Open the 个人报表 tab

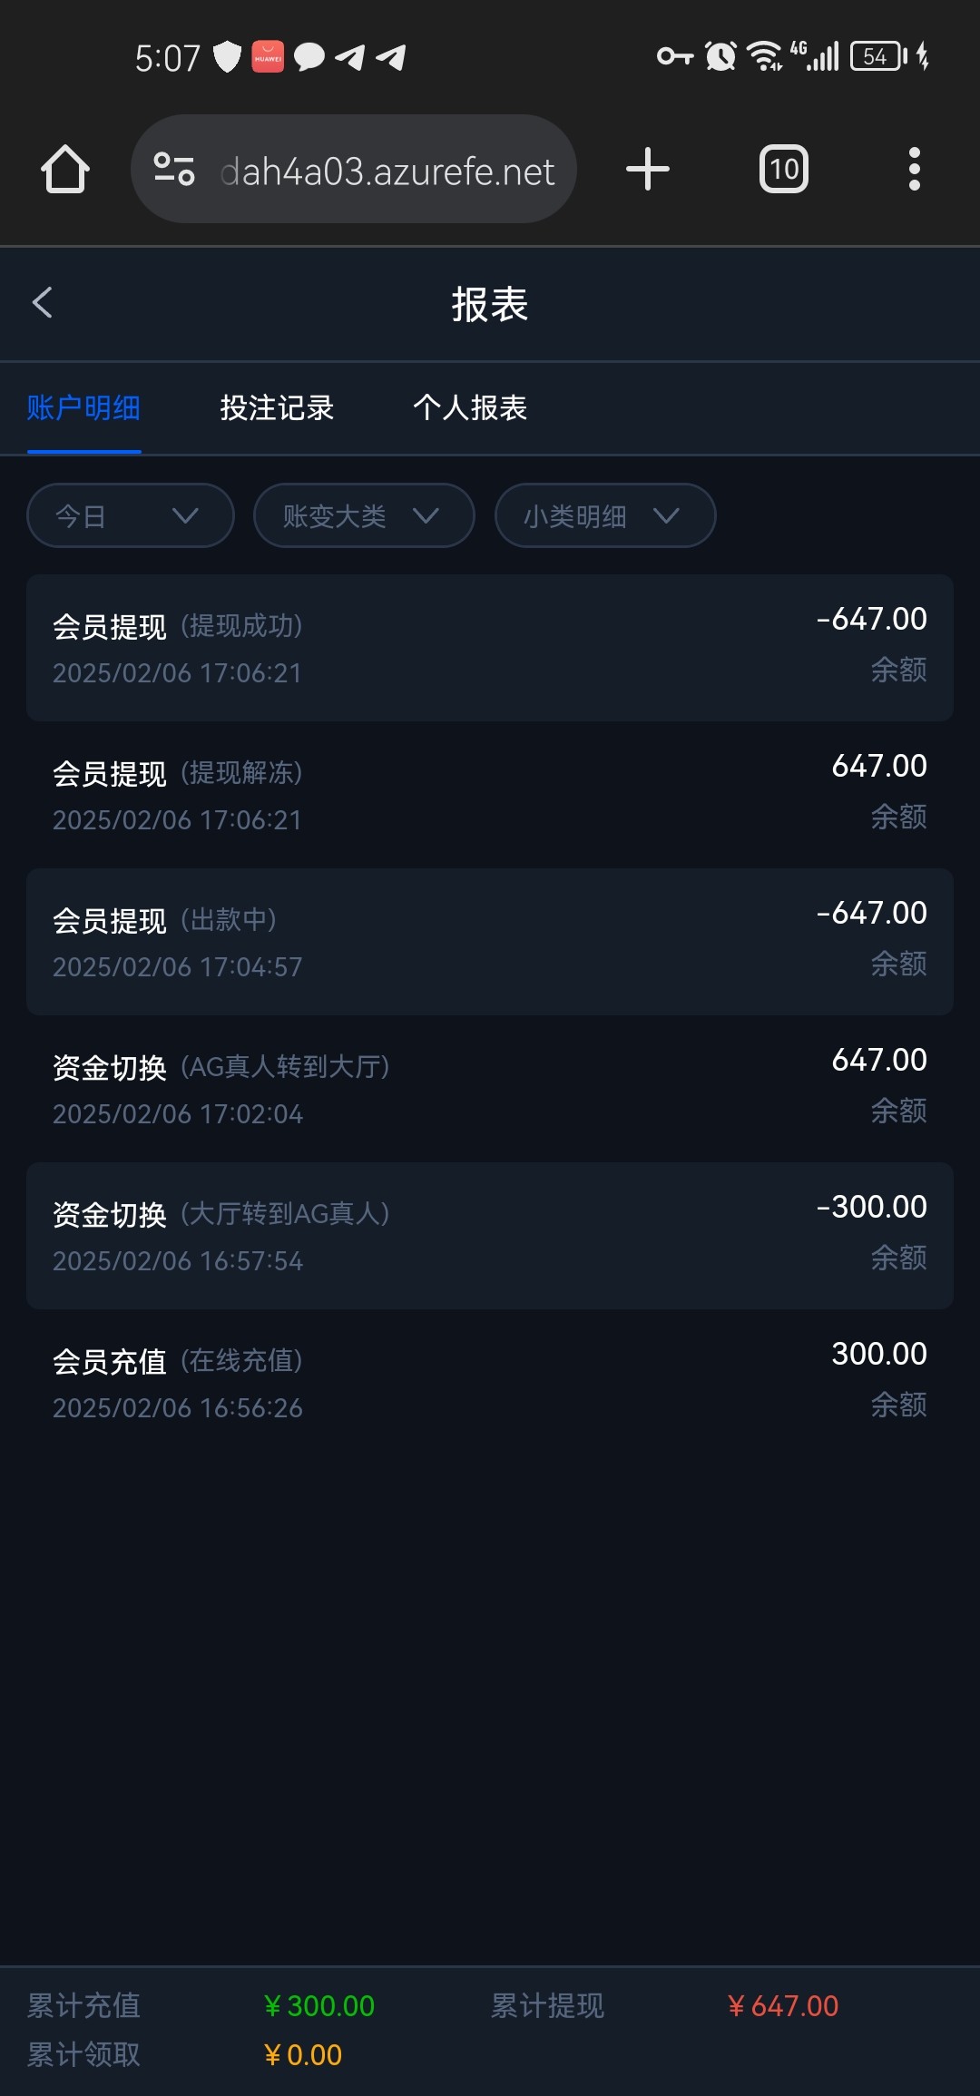pos(470,408)
